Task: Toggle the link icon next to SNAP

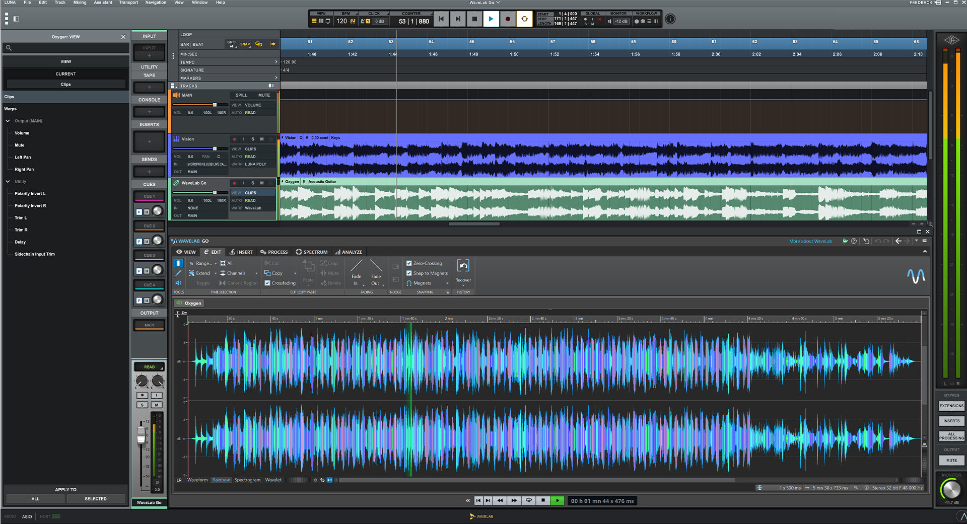Action: (x=259, y=44)
